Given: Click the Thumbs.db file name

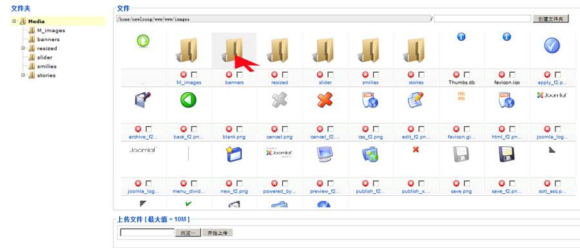Looking at the screenshot, I should coord(461,83).
